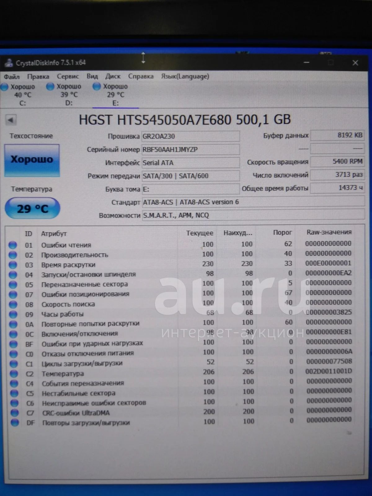Click status dot for Время раскрутки
This screenshot has height=496, width=372.
(x=13, y=265)
